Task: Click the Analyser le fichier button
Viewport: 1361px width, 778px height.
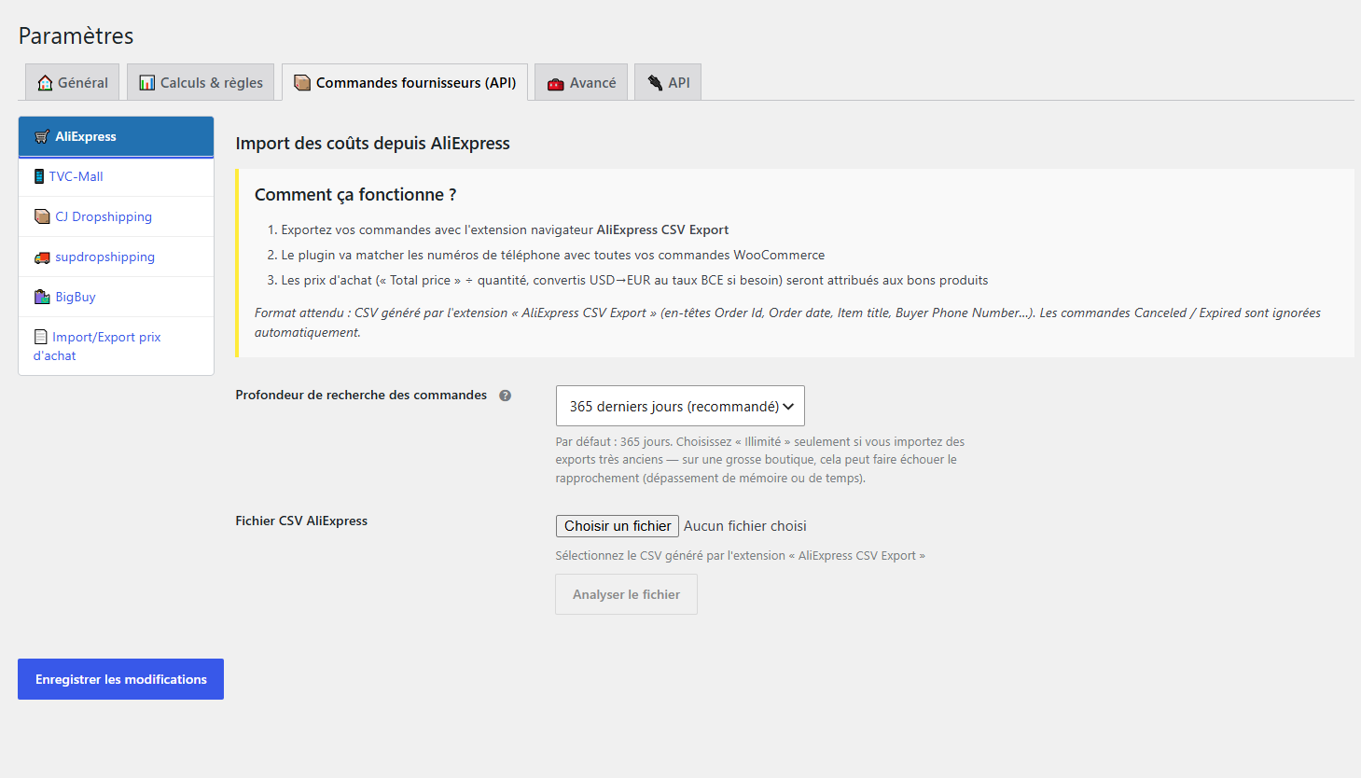Action: point(627,594)
